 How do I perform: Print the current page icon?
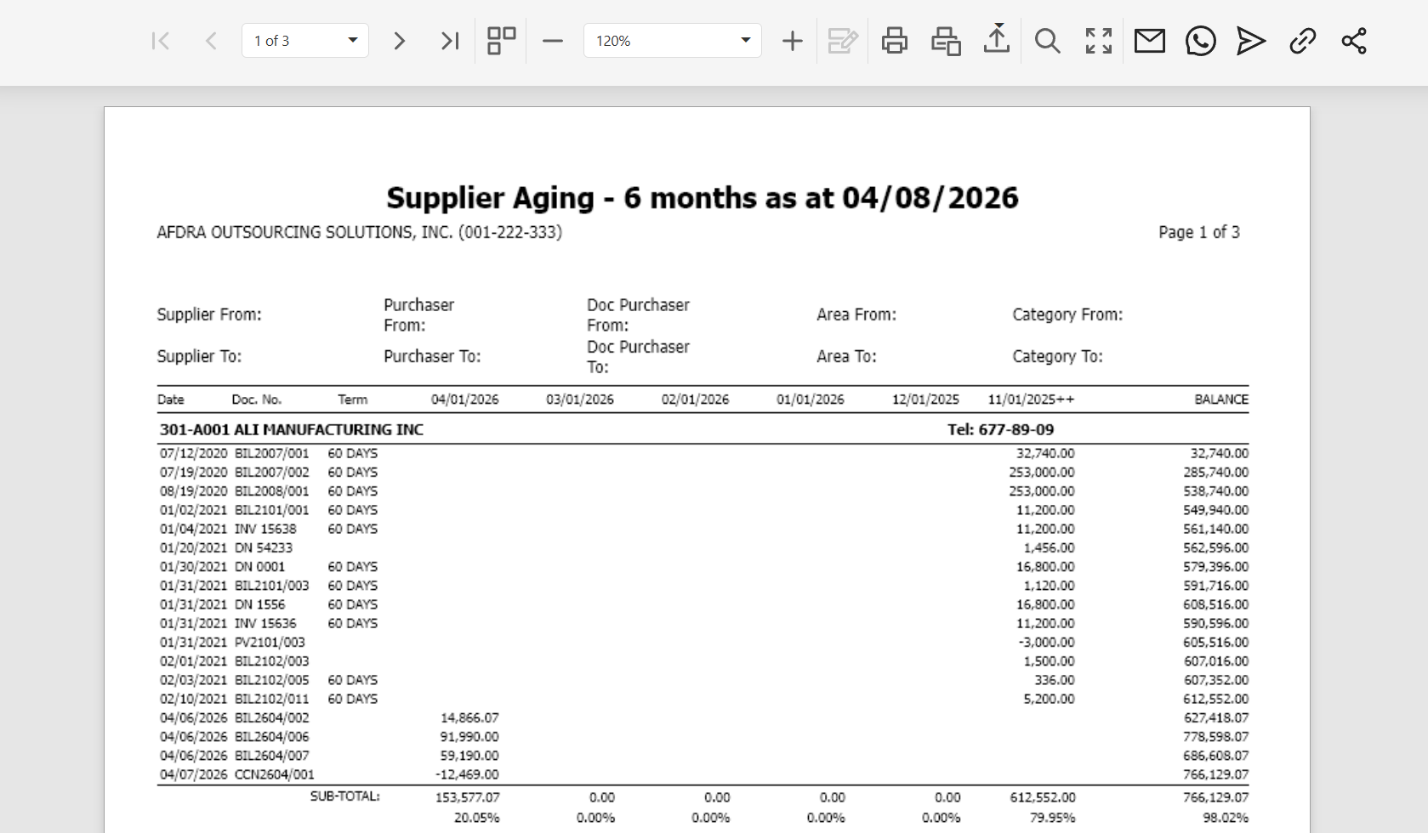click(945, 41)
